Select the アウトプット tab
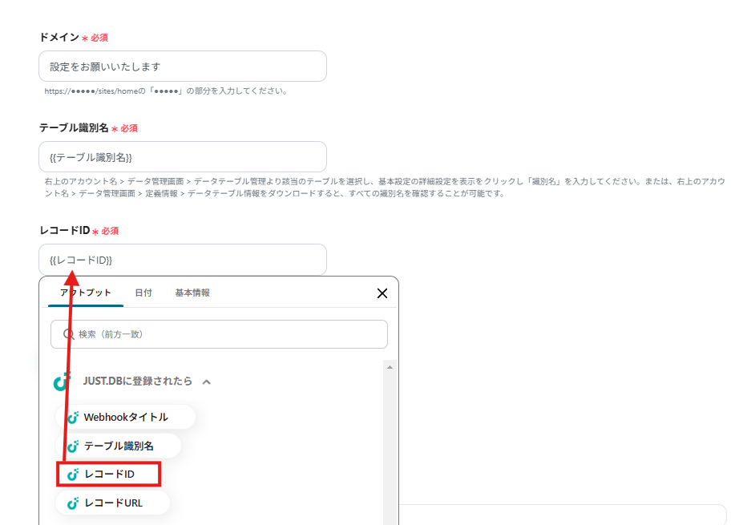The width and height of the screenshot is (743, 525). pos(84,293)
